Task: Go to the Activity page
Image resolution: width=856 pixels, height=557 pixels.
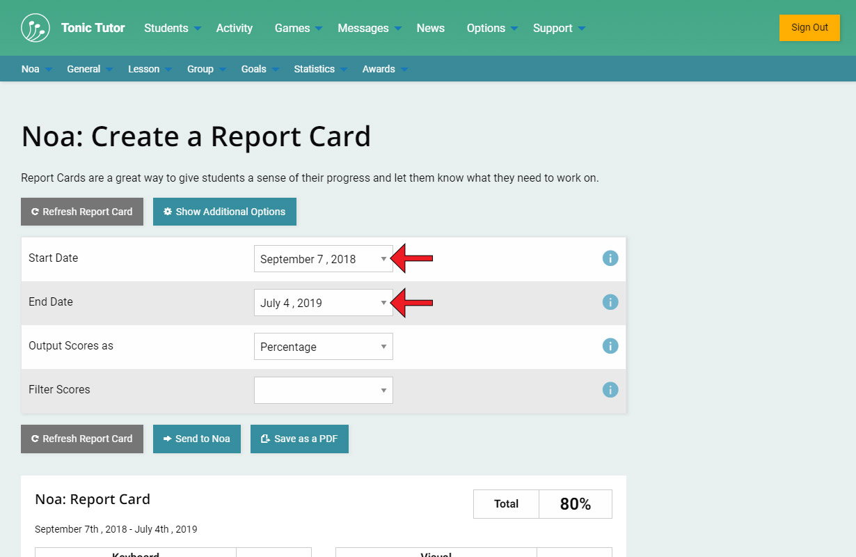Action: point(234,29)
